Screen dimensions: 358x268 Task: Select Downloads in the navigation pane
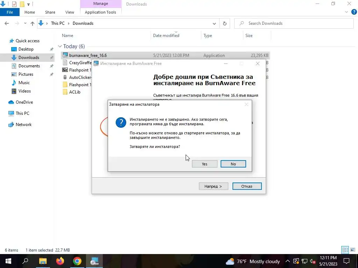click(29, 58)
